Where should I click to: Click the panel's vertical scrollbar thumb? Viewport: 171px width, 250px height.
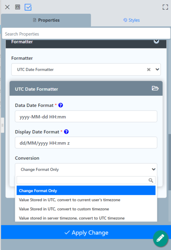[x=170, y=162]
